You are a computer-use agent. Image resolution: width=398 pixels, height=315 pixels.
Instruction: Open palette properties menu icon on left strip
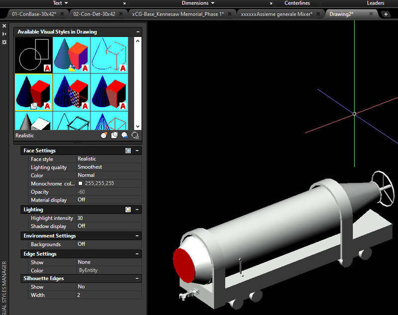coord(4,42)
